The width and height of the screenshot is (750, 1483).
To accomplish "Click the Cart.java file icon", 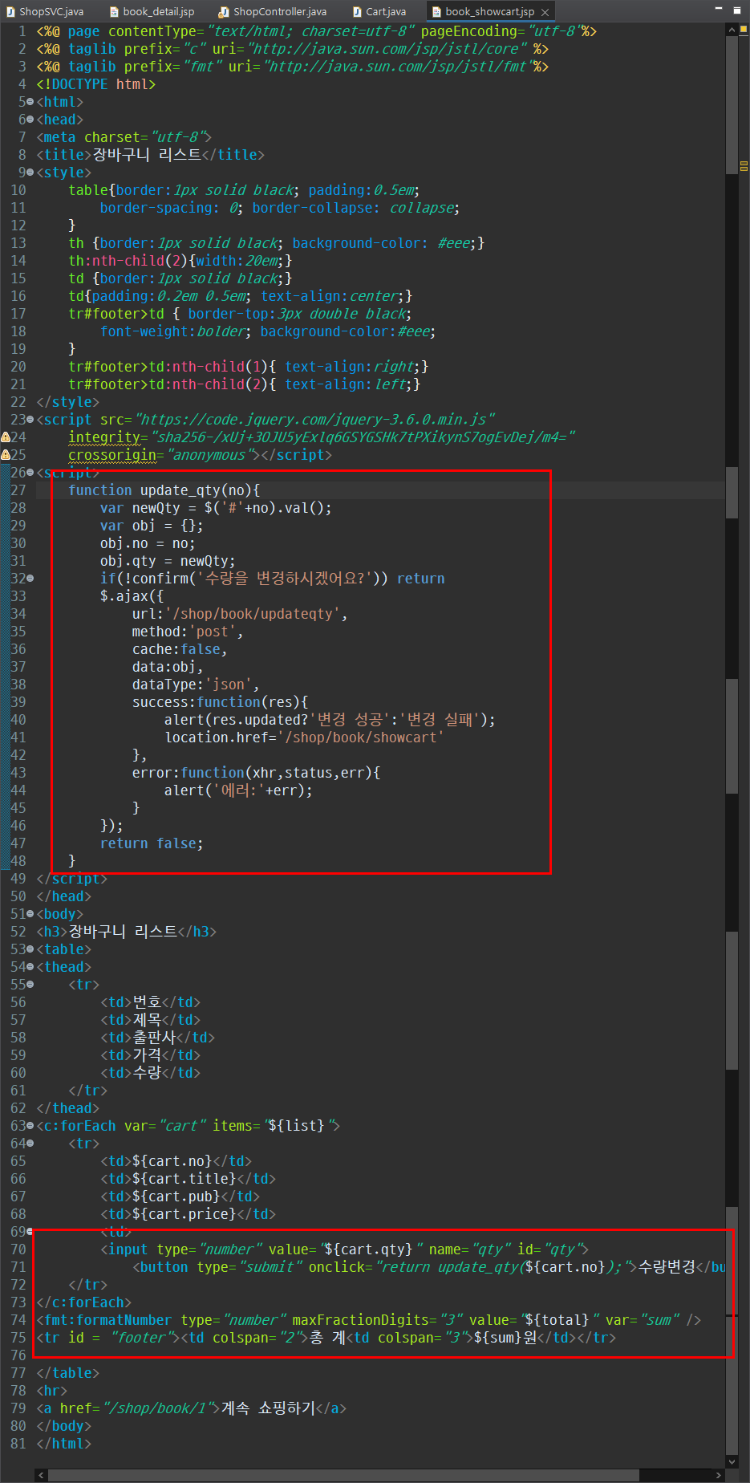I will (x=357, y=11).
